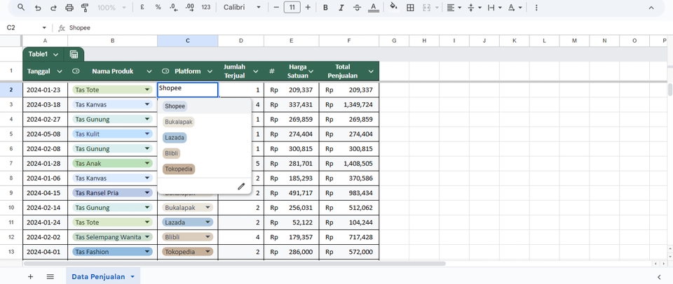The width and height of the screenshot is (673, 284).
Task: Select row 7 header
Action: pos(11,164)
